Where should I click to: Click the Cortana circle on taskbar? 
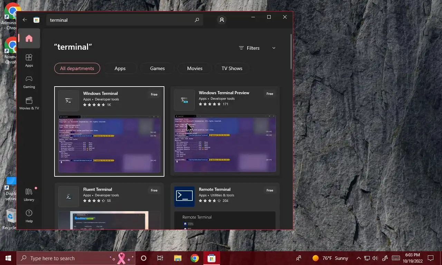pyautogui.click(x=144, y=258)
